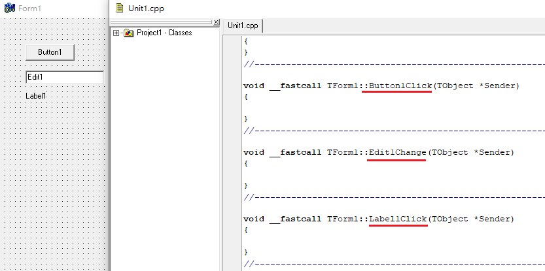Click the Form1 window icon
Image resolution: width=545 pixels, height=271 pixels.
(x=10, y=8)
